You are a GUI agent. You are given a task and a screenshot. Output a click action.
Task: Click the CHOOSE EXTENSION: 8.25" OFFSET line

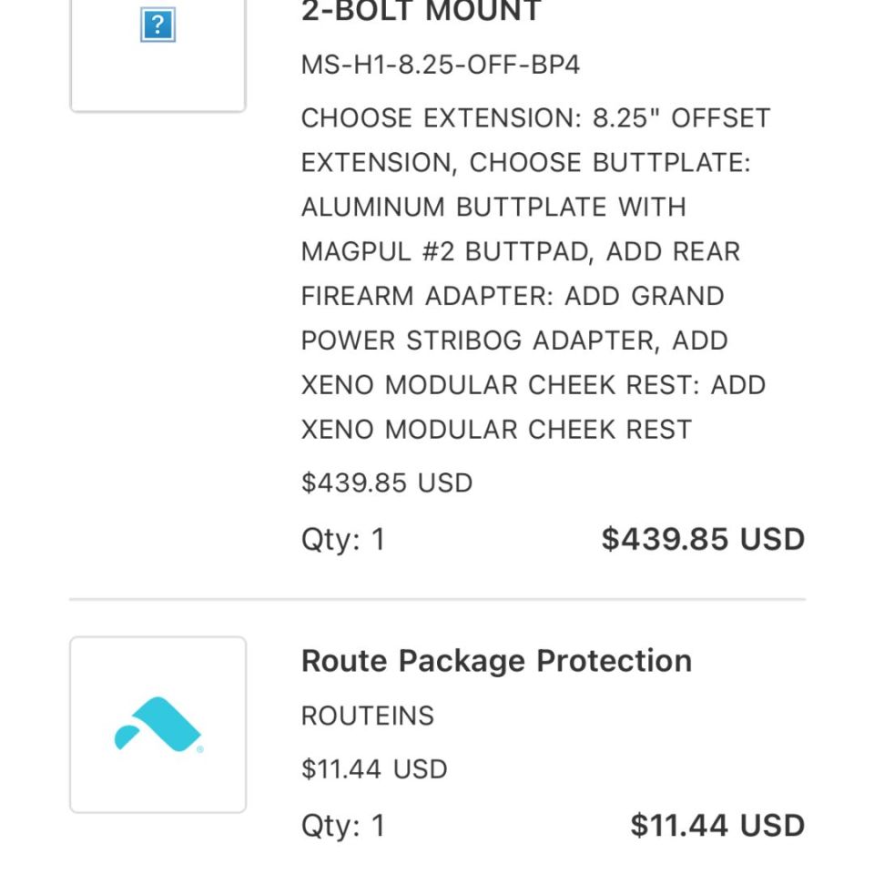coord(535,118)
